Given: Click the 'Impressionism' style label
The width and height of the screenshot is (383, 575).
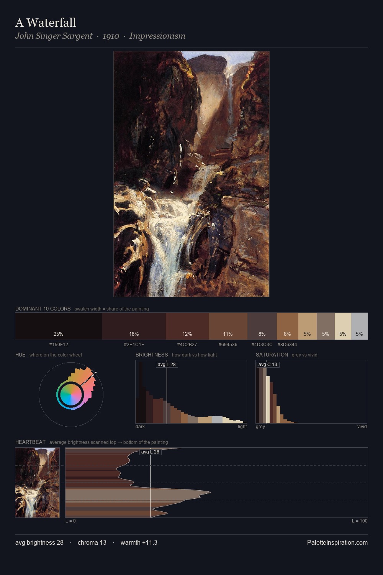Looking at the screenshot, I should coord(157,36).
